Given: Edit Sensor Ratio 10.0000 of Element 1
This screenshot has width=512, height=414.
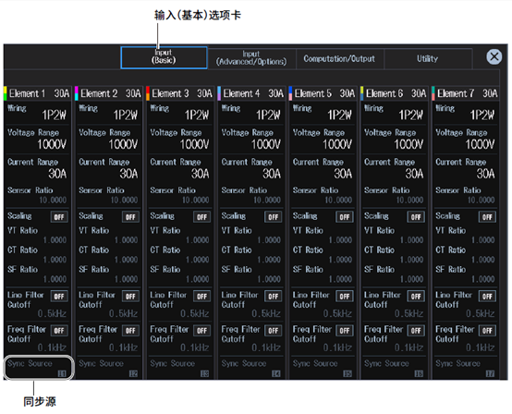Looking at the screenshot, I should point(38,195).
